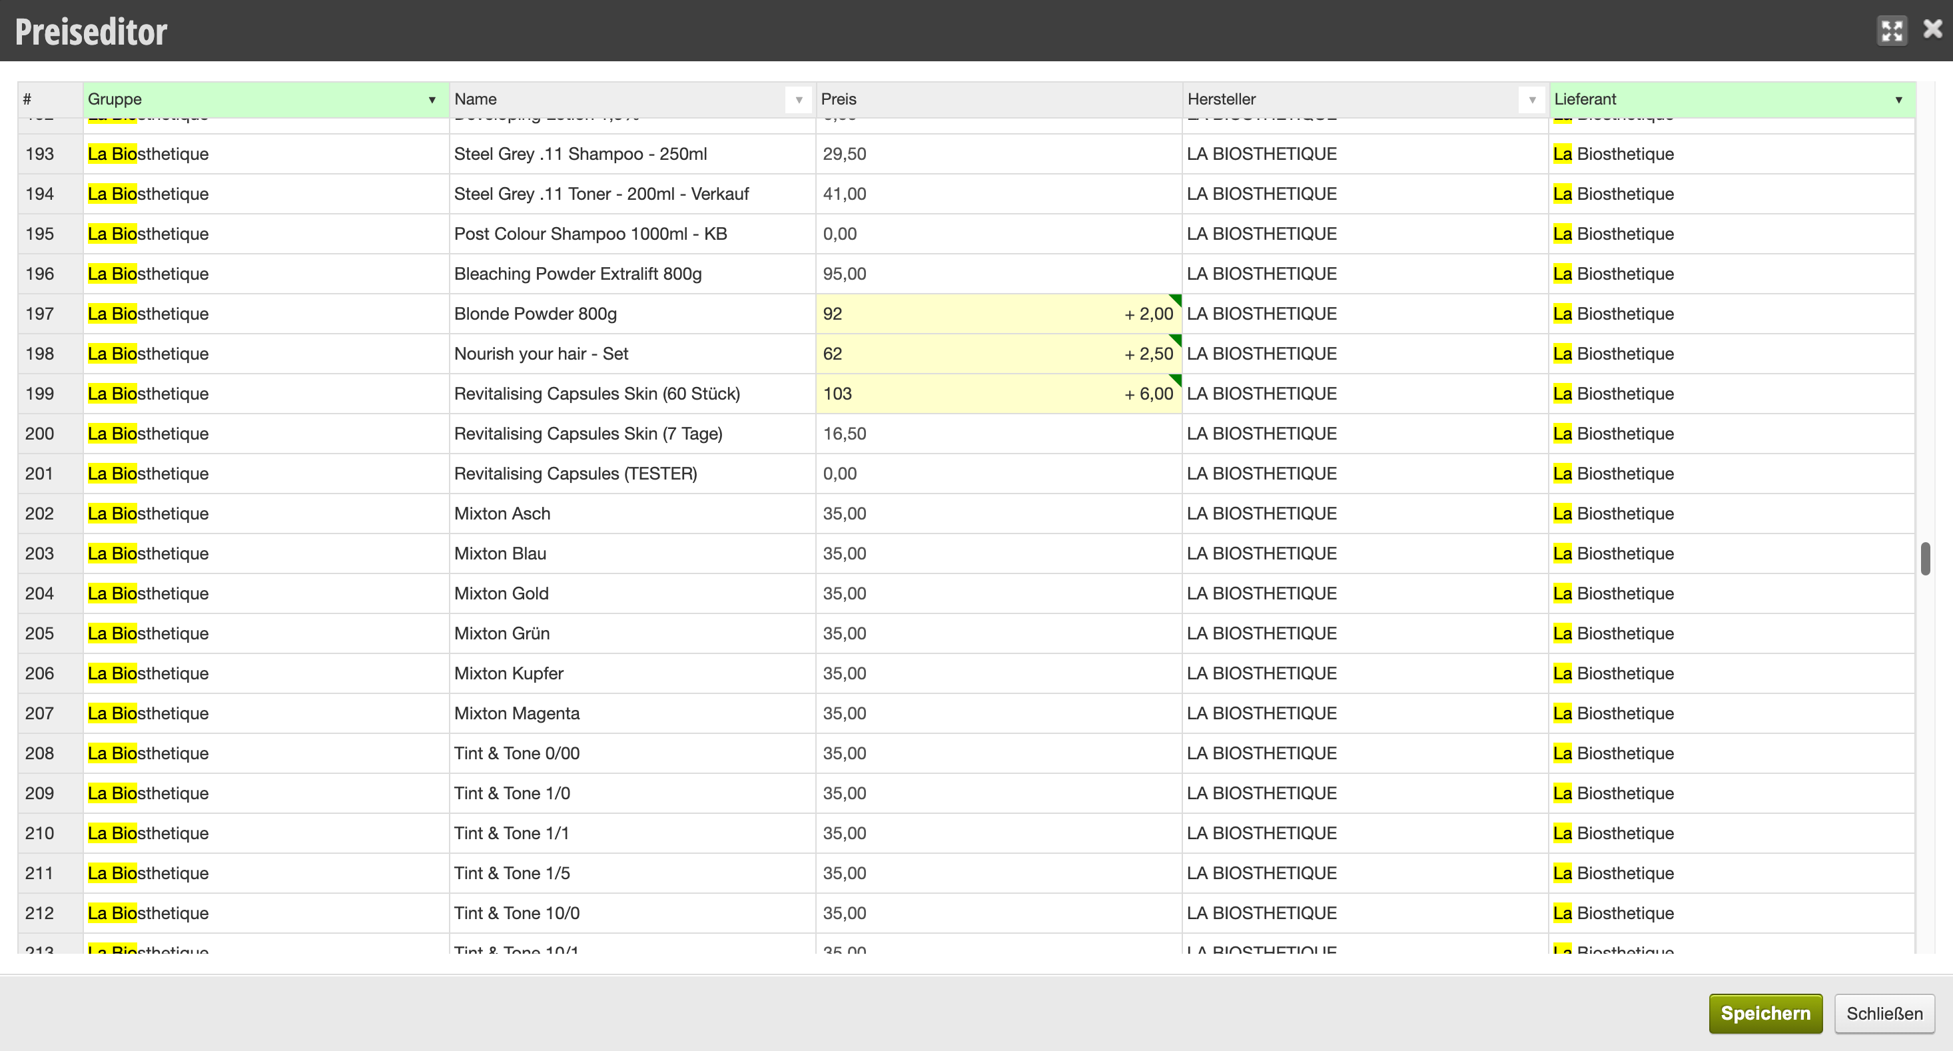Screen dimensions: 1953x1051
Task: Click the Schließen button
Action: click(1884, 1013)
